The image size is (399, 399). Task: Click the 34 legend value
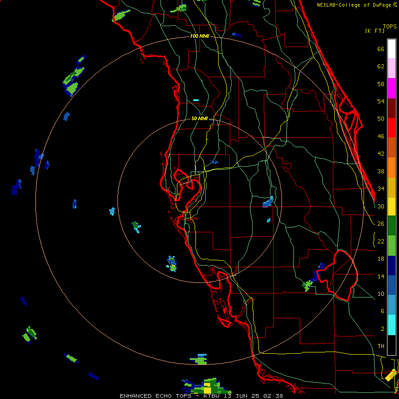(381, 188)
